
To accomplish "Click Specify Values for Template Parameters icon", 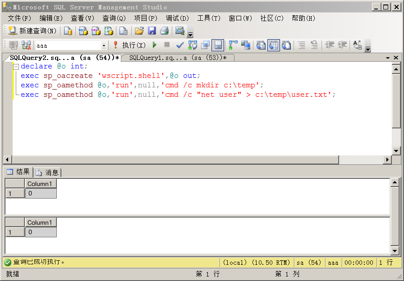I will 358,45.
